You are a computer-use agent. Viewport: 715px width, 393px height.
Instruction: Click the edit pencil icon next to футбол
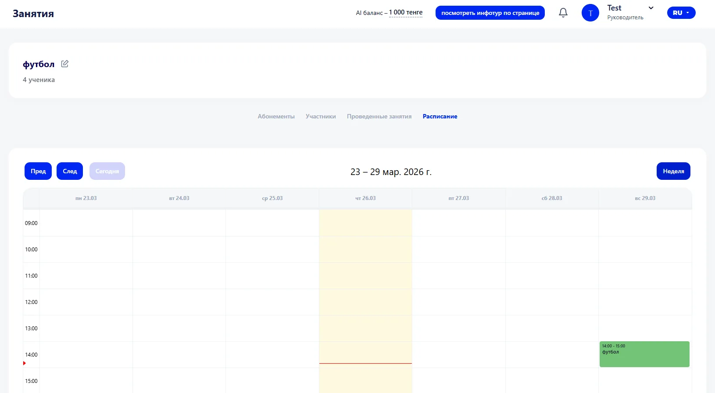point(65,64)
